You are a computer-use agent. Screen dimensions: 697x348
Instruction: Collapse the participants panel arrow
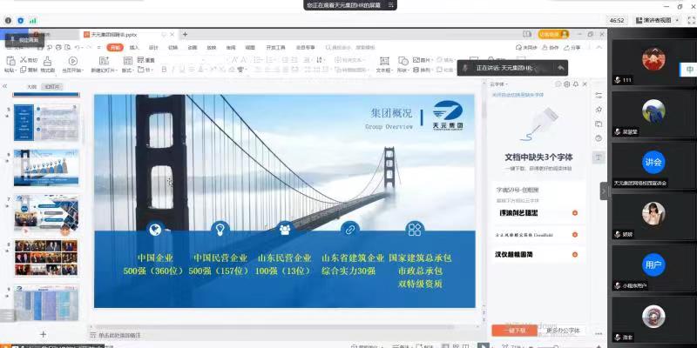604,191
